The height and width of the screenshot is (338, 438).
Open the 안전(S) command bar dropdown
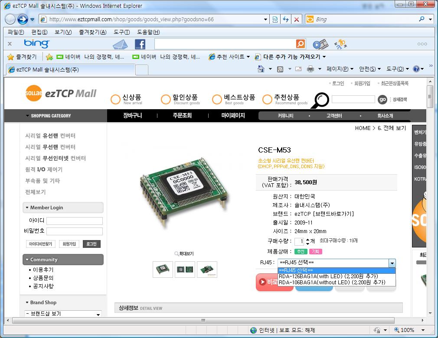(370, 68)
